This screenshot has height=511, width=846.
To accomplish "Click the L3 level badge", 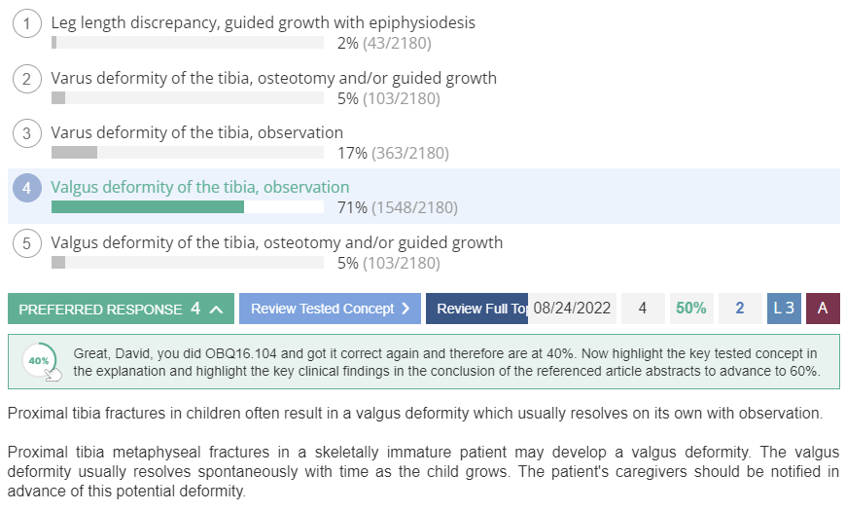I will [x=784, y=309].
